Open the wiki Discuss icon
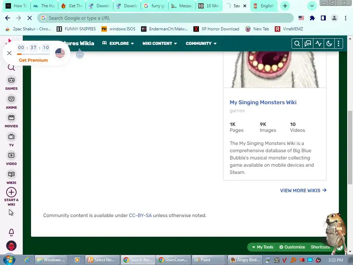353x265 pixels. 307,43
